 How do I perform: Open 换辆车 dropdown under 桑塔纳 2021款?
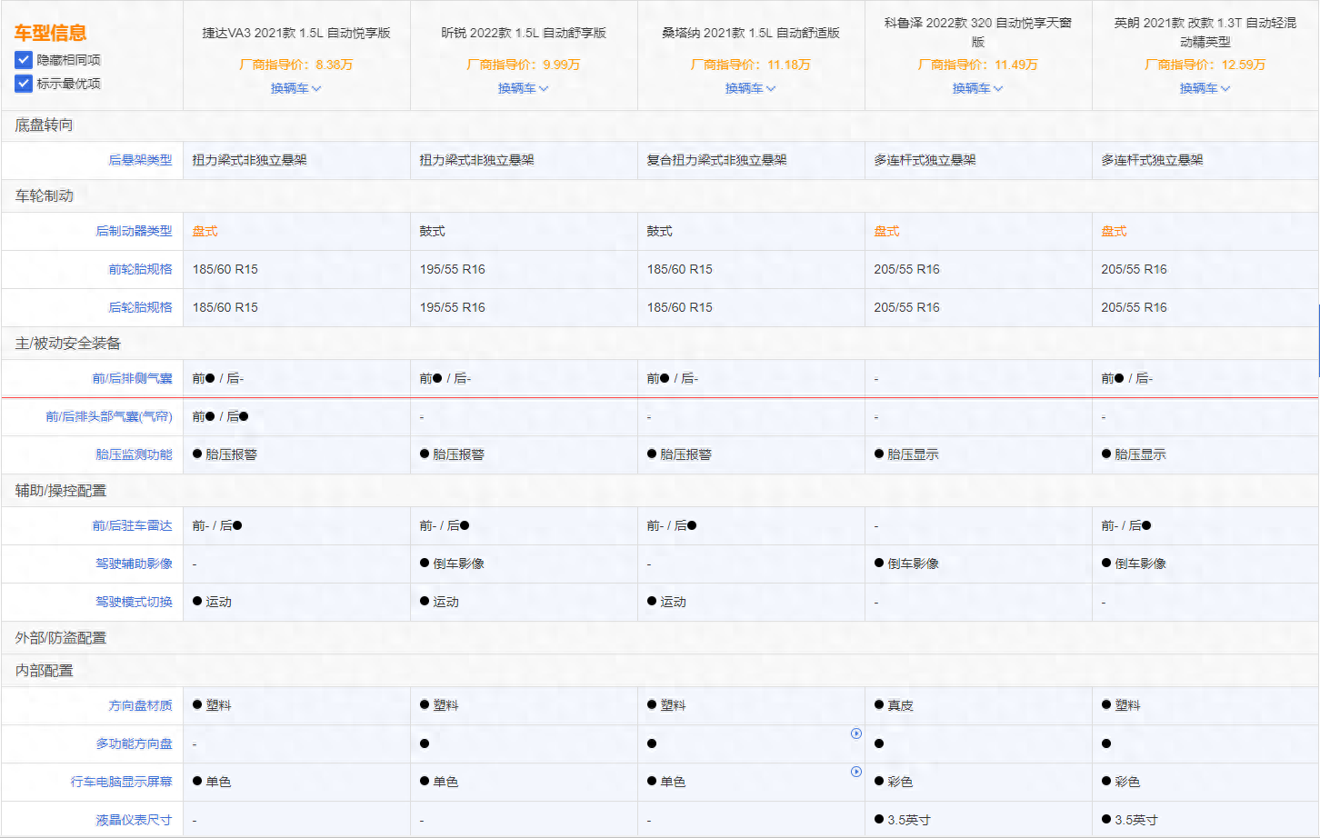[x=751, y=88]
